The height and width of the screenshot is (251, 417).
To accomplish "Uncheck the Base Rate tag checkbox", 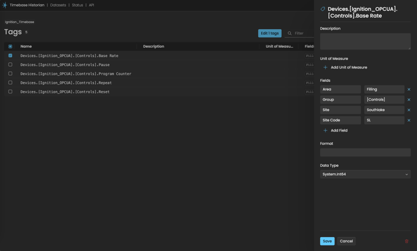I will point(10,55).
